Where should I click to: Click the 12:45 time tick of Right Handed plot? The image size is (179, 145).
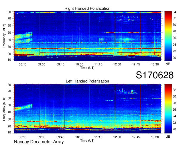click(136, 64)
